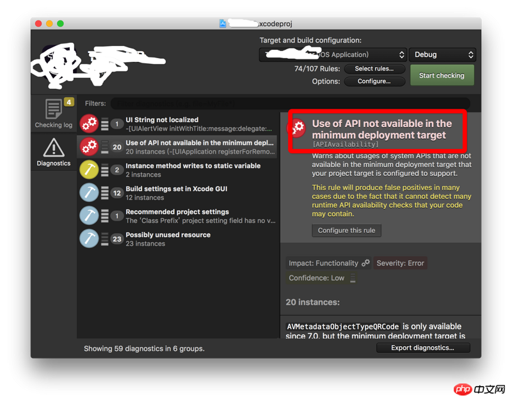Click the Select rules... button
The width and height of the screenshot is (512, 402).
coord(374,69)
